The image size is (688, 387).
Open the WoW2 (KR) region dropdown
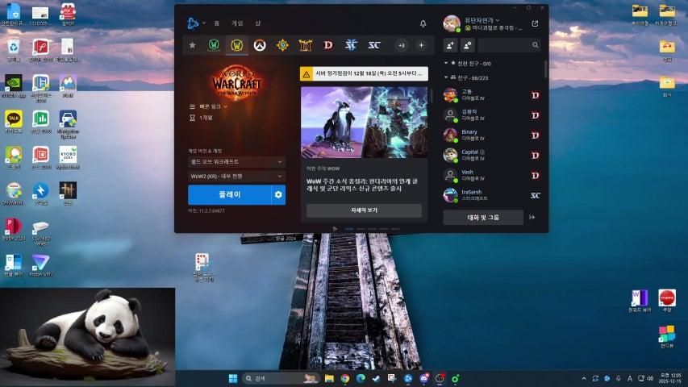[x=236, y=177]
